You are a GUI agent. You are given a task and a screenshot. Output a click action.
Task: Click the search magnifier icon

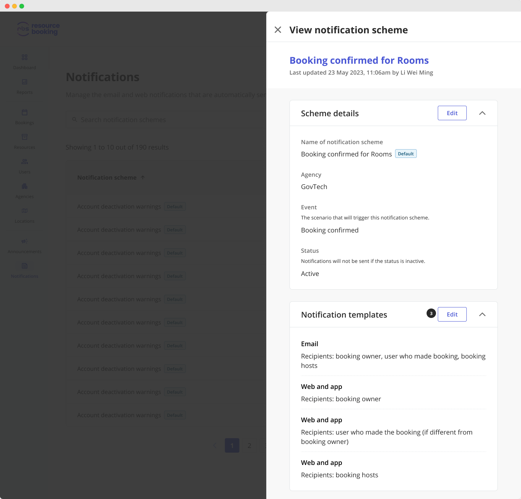(x=75, y=119)
